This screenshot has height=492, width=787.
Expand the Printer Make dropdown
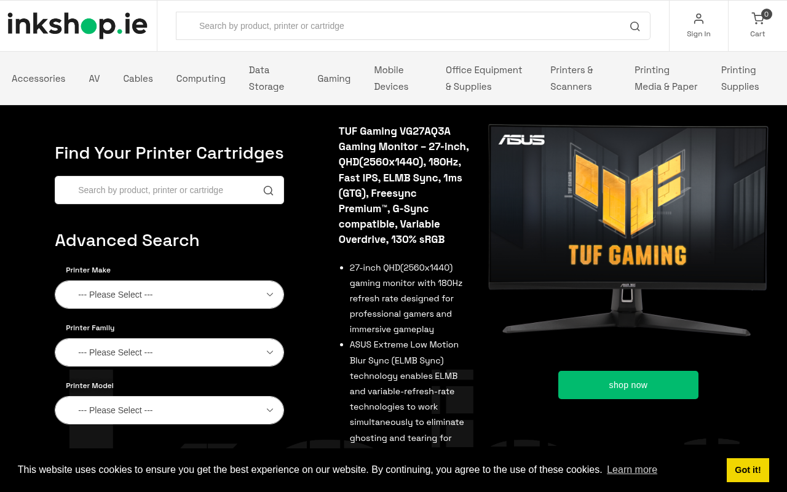coord(169,295)
